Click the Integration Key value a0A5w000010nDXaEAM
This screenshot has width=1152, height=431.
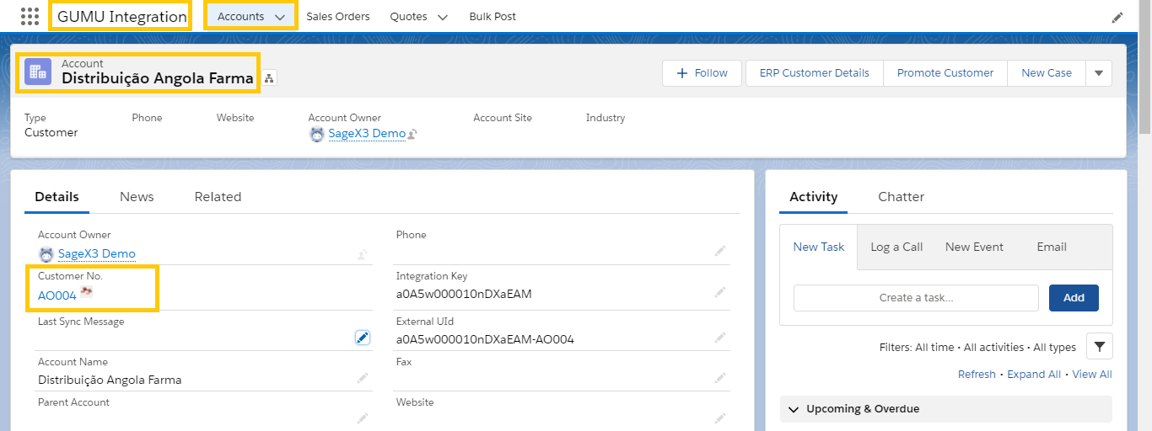pyautogui.click(x=464, y=295)
